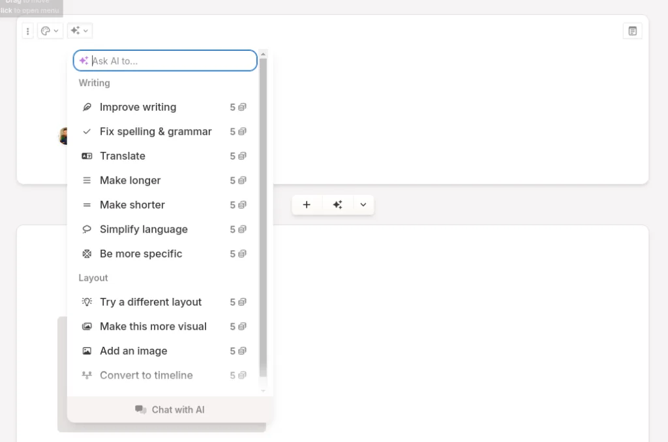Viewport: 668px width, 442px height.
Task: Click inside the Ask AI input field
Action: click(x=164, y=60)
